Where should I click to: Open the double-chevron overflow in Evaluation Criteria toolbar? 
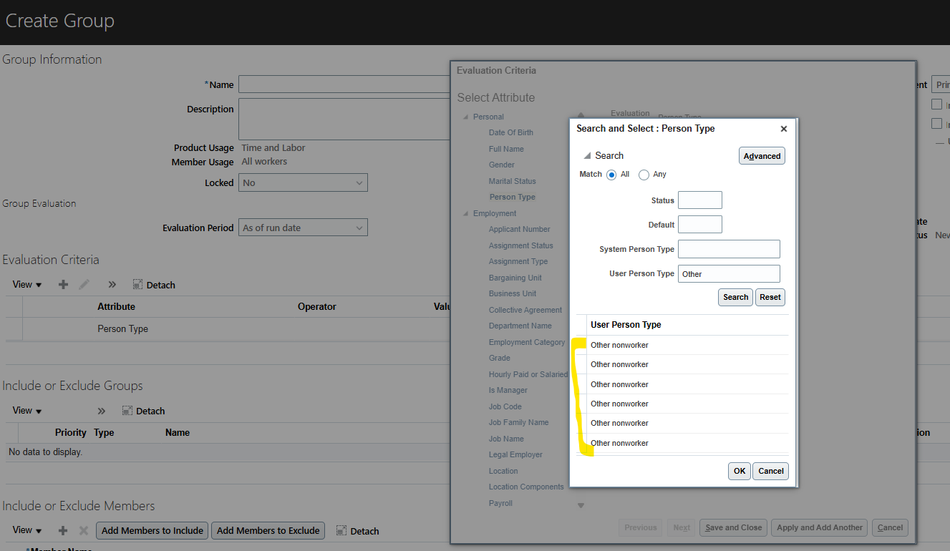[112, 285]
